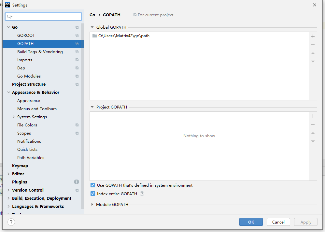The width and height of the screenshot is (325, 232).
Task: Click the search magnifier icon in settings search
Action: click(9, 17)
